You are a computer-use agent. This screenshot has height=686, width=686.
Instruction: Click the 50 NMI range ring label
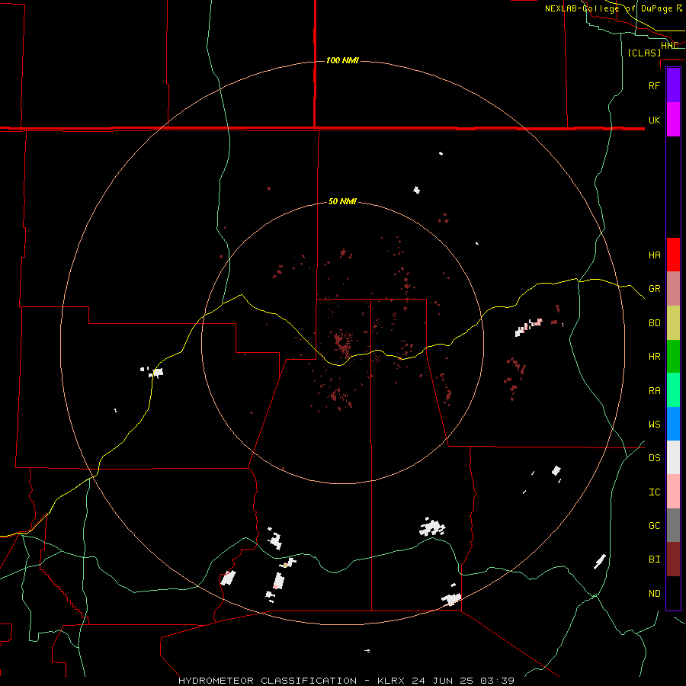pos(342,201)
